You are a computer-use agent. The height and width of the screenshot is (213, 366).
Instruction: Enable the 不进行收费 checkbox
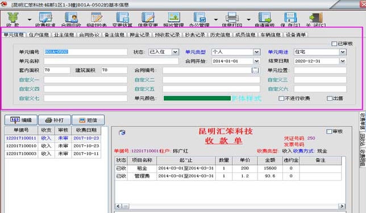pos(281,99)
